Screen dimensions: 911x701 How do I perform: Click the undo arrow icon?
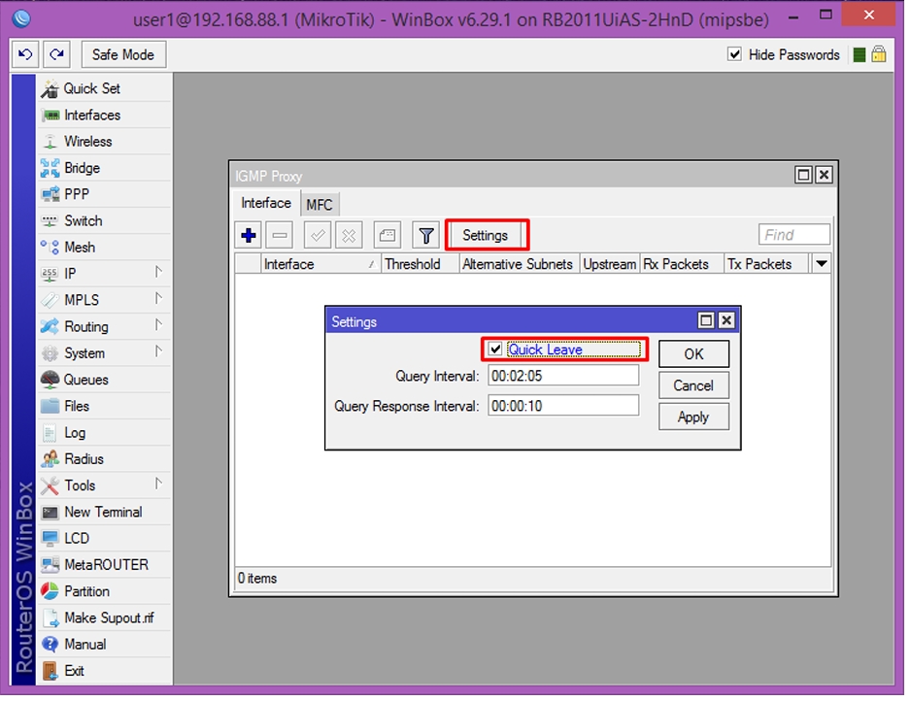pos(25,54)
